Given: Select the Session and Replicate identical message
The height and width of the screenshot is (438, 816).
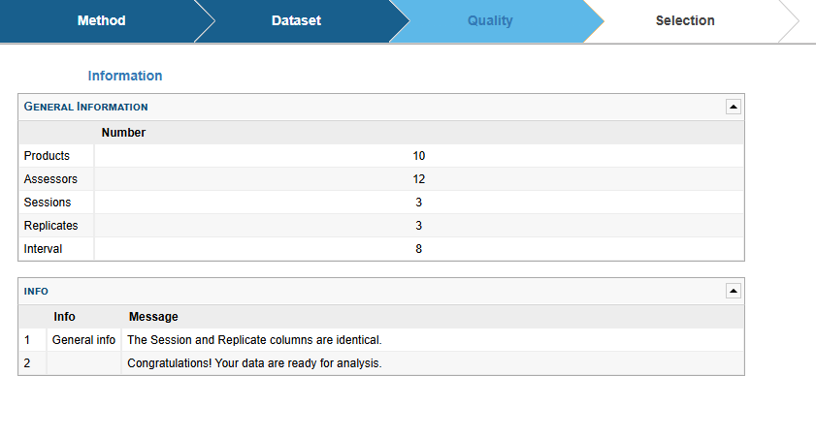Looking at the screenshot, I should coord(254,340).
